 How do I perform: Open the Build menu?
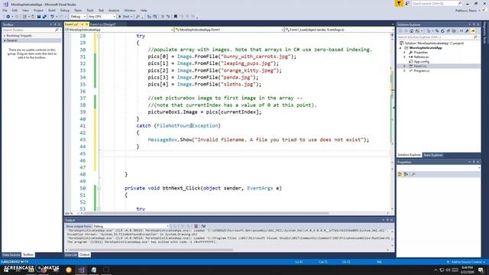pyautogui.click(x=52, y=10)
